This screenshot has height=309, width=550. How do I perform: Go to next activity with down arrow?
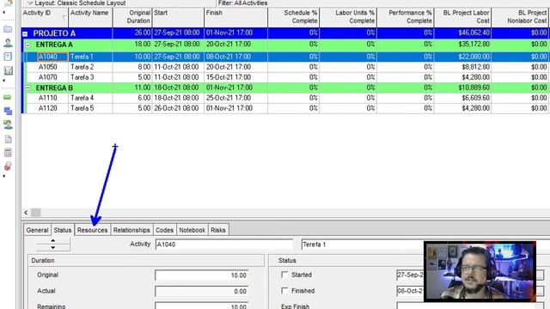(x=53, y=248)
